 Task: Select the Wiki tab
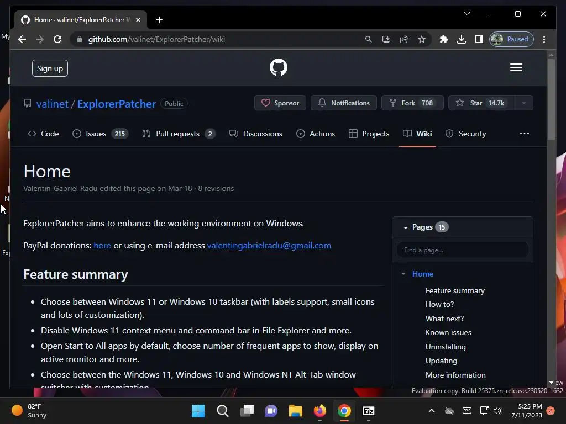[x=417, y=134]
